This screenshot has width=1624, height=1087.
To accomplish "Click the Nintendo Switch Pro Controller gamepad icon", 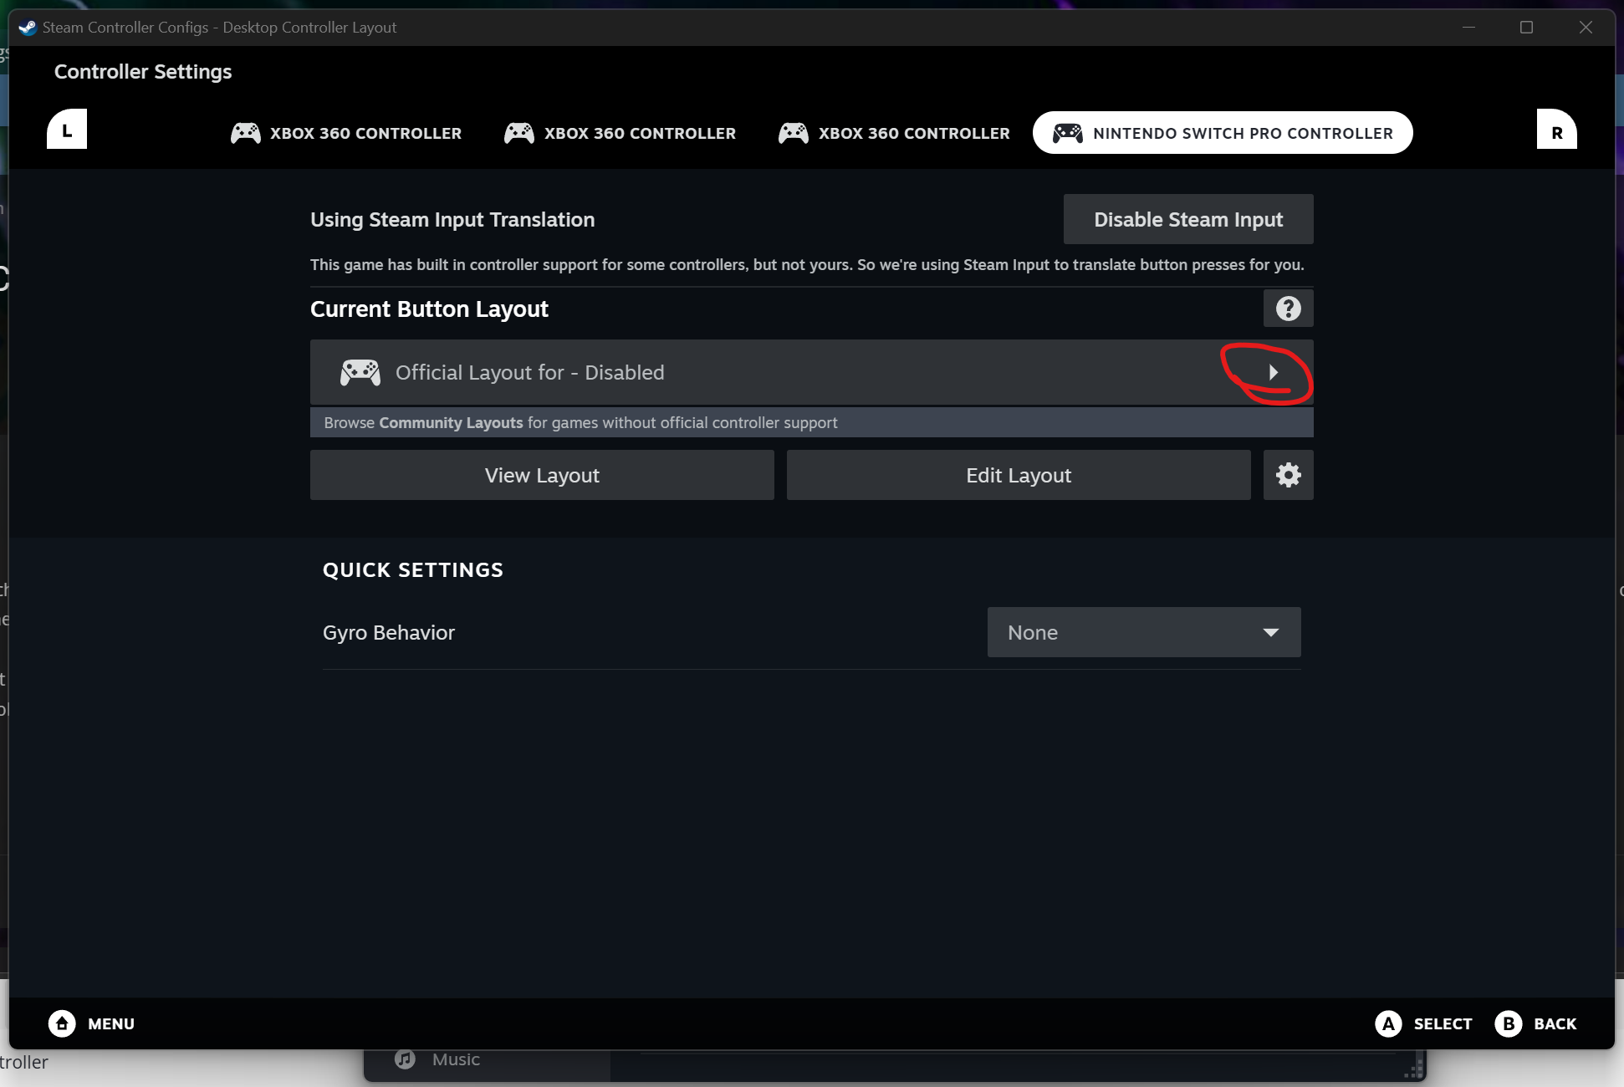I will [1067, 133].
